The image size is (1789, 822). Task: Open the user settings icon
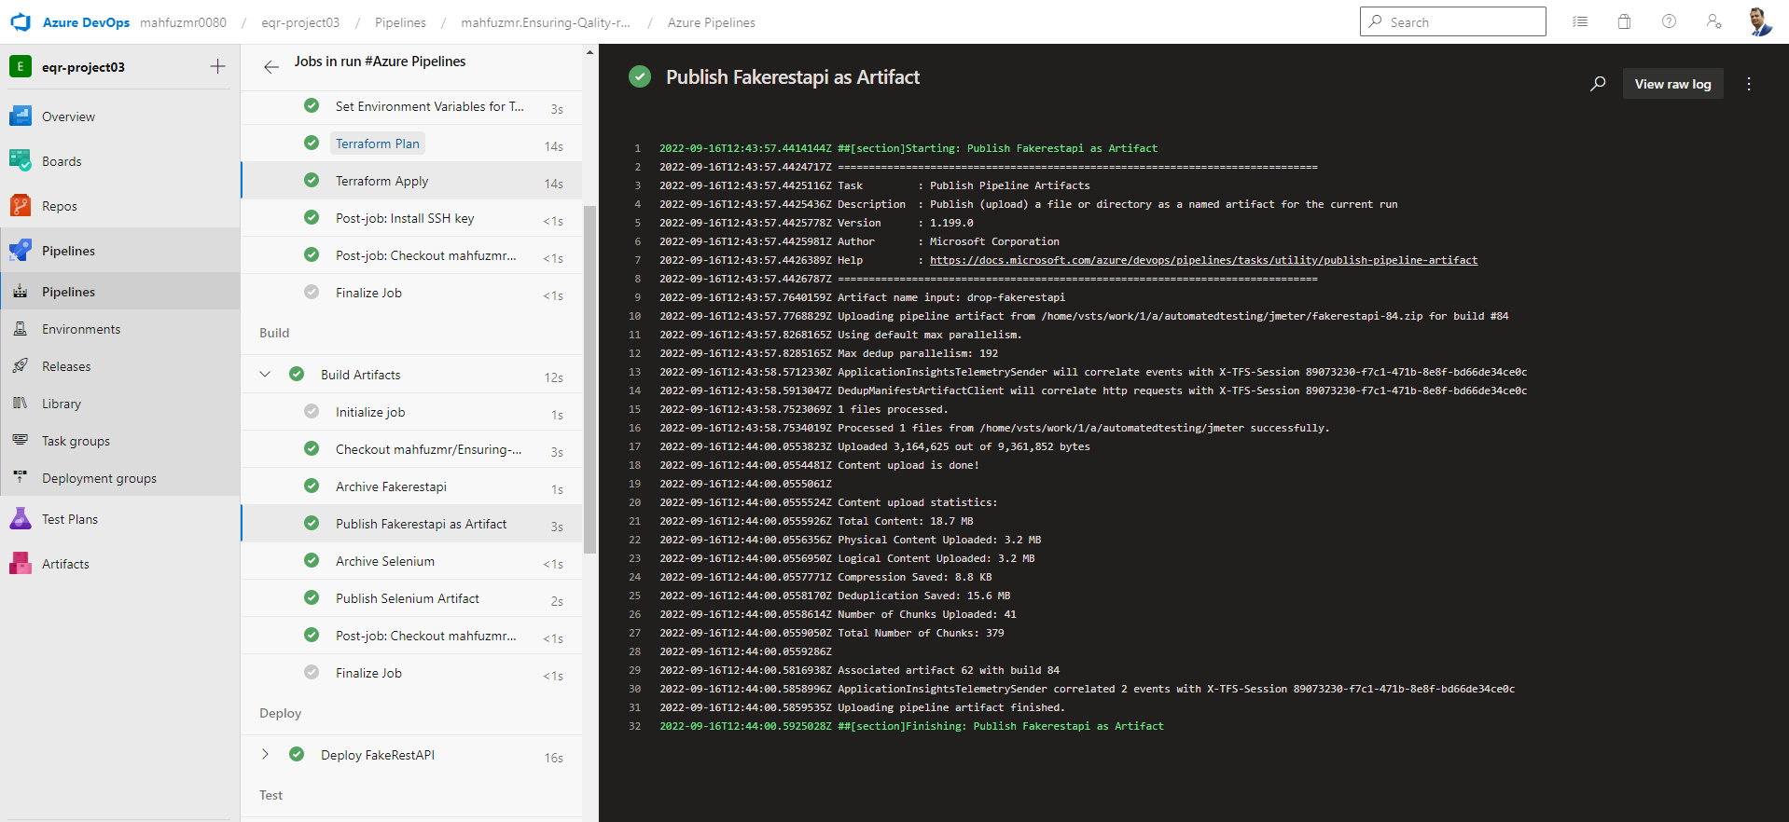pos(1714,21)
